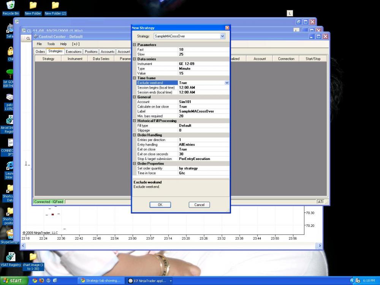Select the Exit on close row
The height and width of the screenshot is (285, 380).
183,149
